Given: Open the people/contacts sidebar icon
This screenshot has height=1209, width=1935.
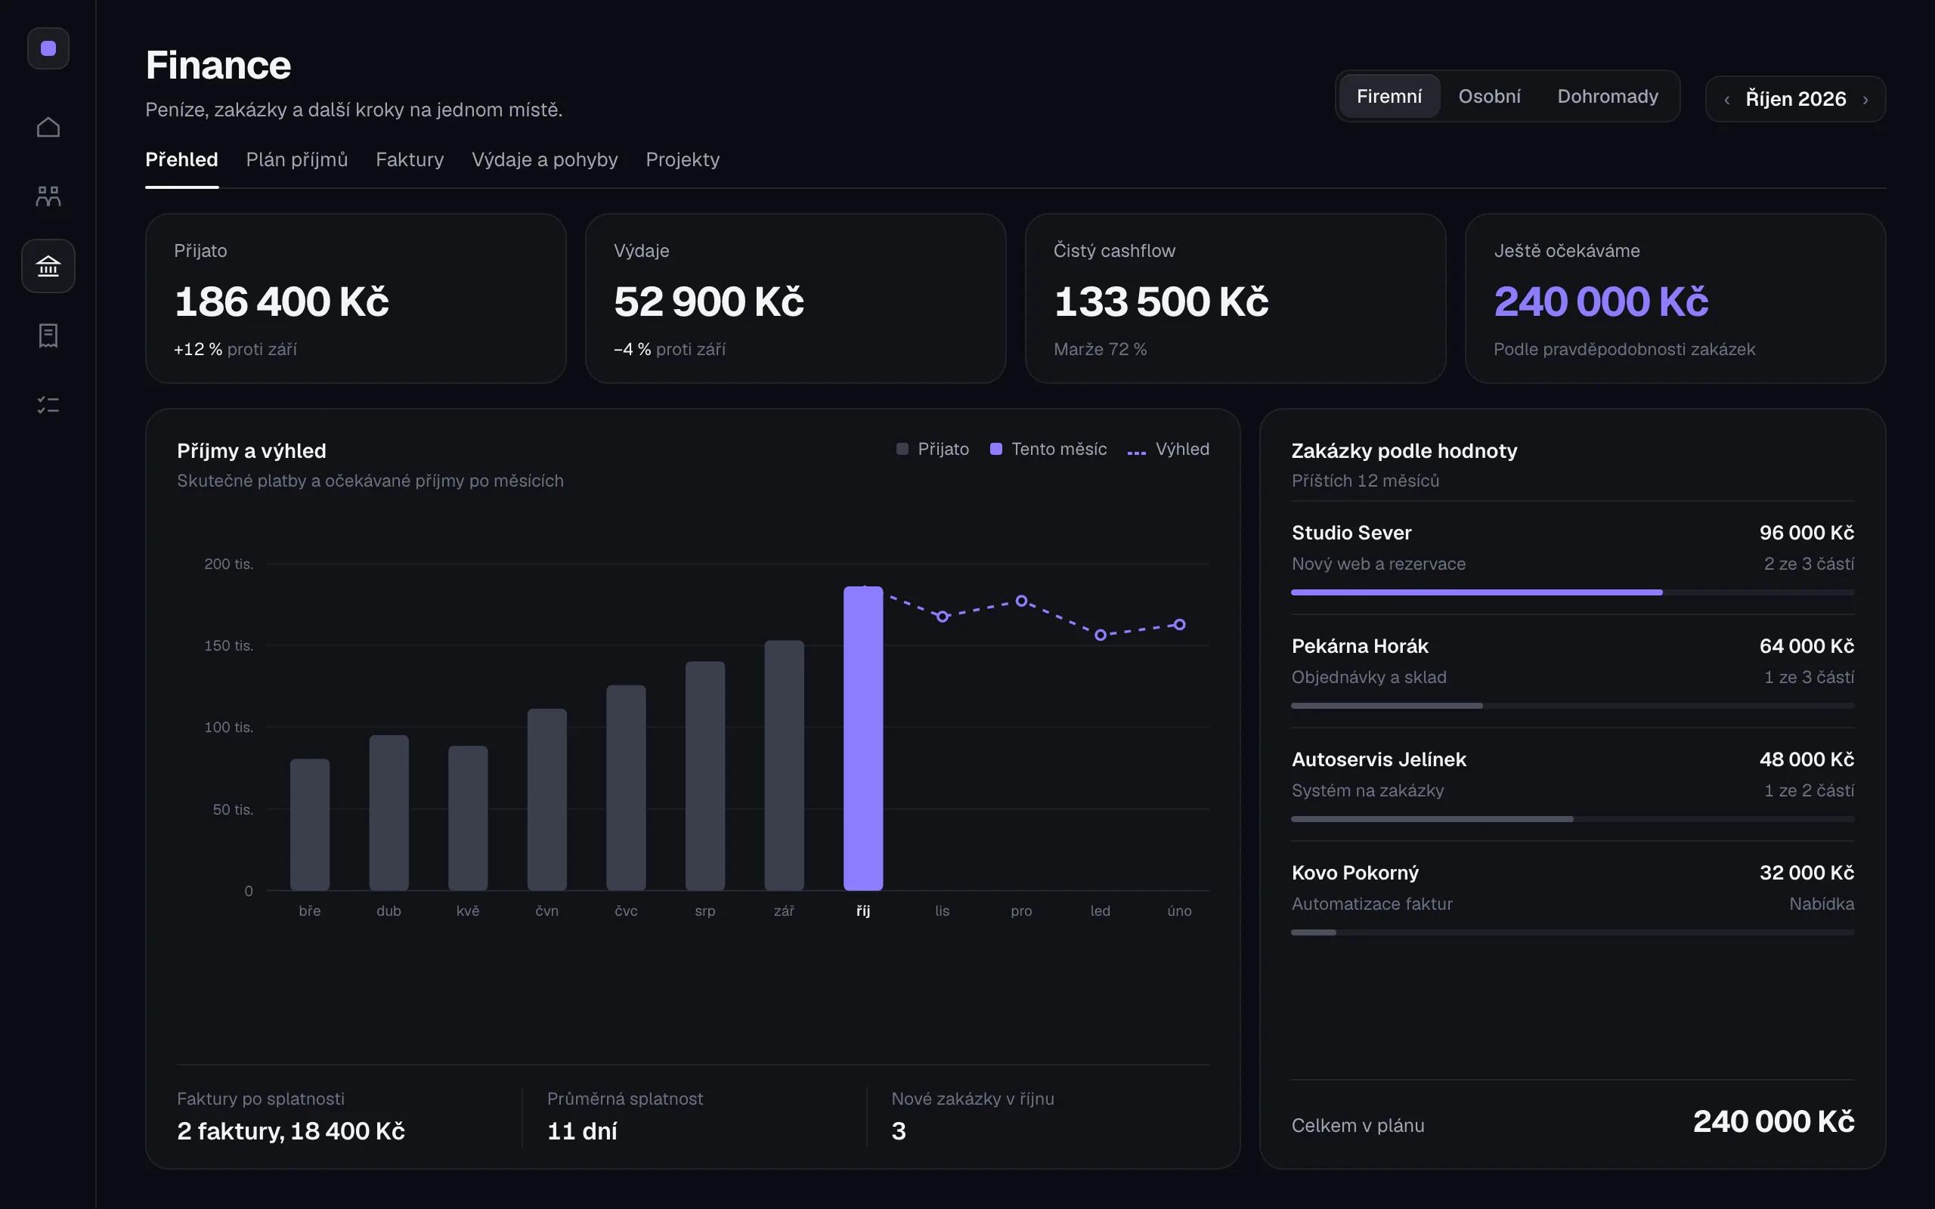Looking at the screenshot, I should click(48, 196).
